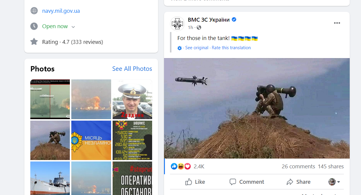Click the translation settings gear icon
This screenshot has width=361, height=195.
(x=179, y=48)
